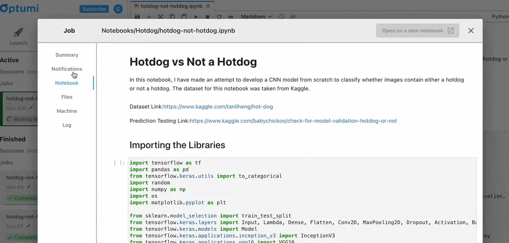This screenshot has width=509, height=243.
Task: Click the notebook path Notebooks/Hotdog/hotdog-not-hotdog.ipynb
Action: coord(168,30)
